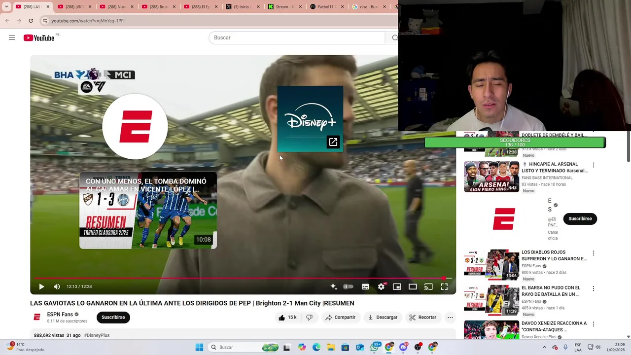
Task: Open Microsoft Store from the taskbar
Action: [345, 347]
